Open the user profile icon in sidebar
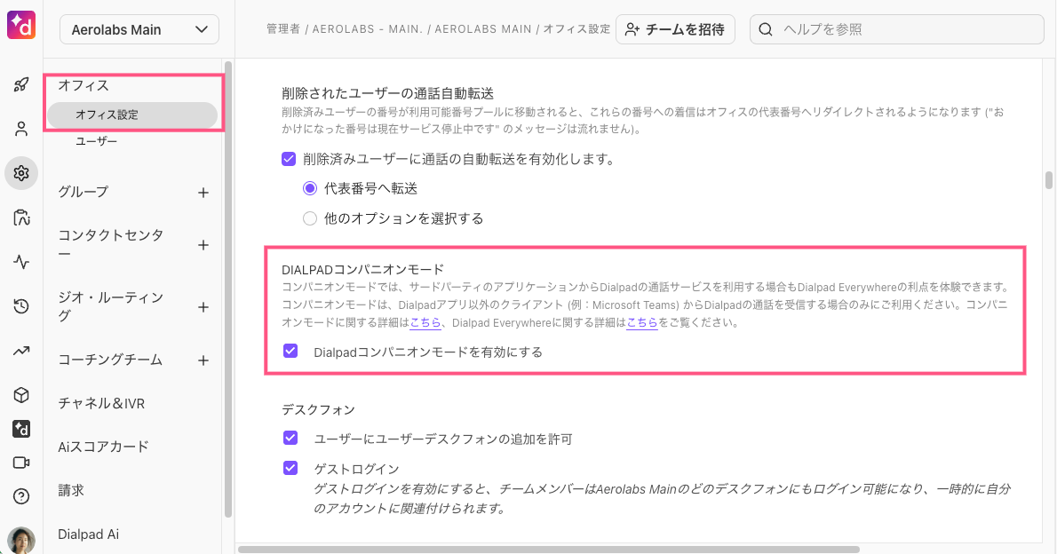Screen dimensions: 1057x554 pyautogui.click(x=21, y=129)
